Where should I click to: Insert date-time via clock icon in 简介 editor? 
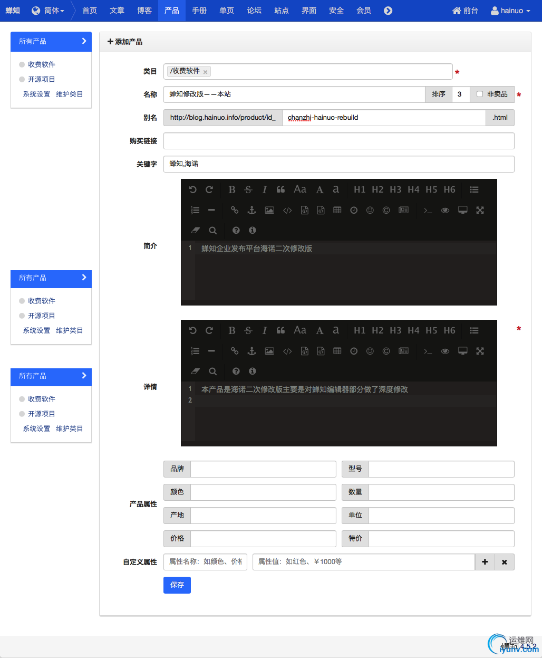click(x=354, y=210)
